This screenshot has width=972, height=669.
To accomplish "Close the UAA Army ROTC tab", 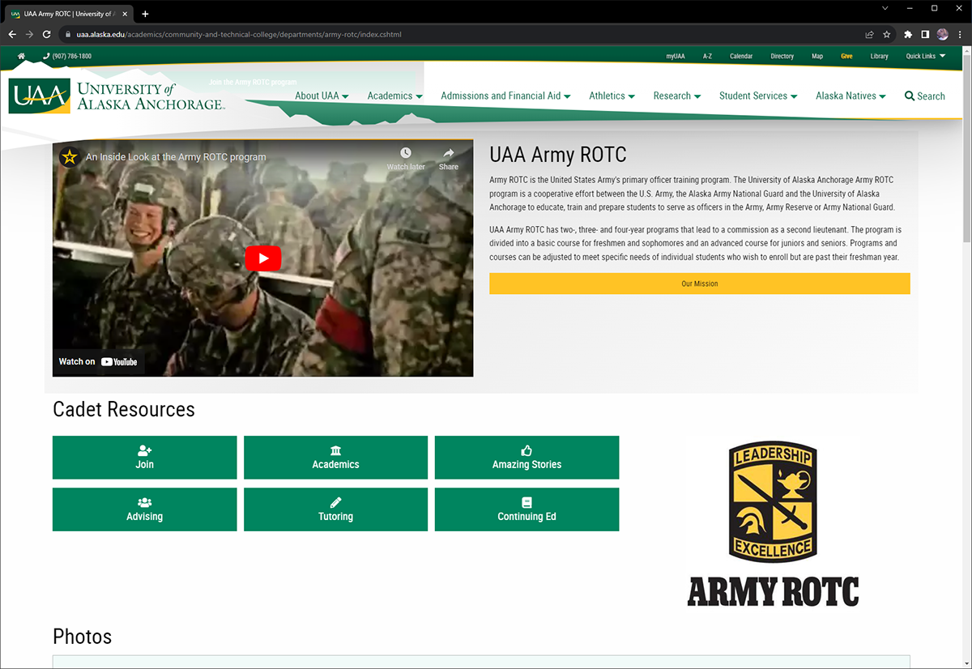I will (125, 14).
